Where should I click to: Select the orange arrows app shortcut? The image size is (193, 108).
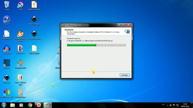tap(21, 64)
